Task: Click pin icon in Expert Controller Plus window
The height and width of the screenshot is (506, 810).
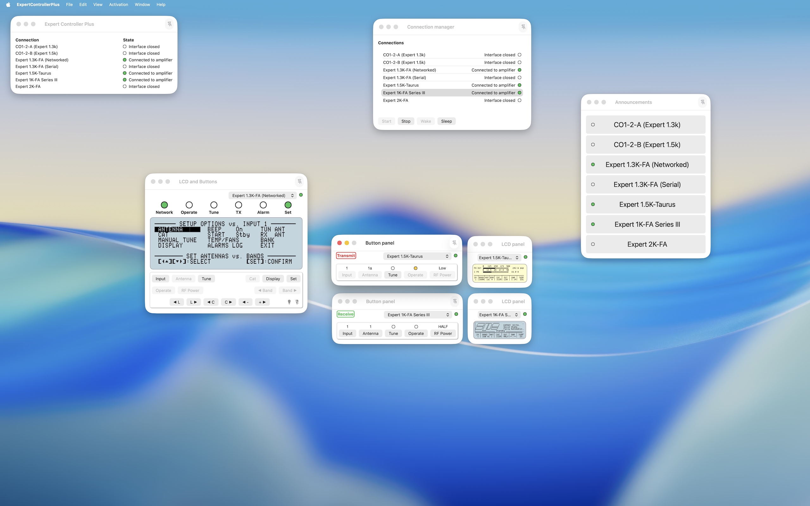Action: point(170,24)
